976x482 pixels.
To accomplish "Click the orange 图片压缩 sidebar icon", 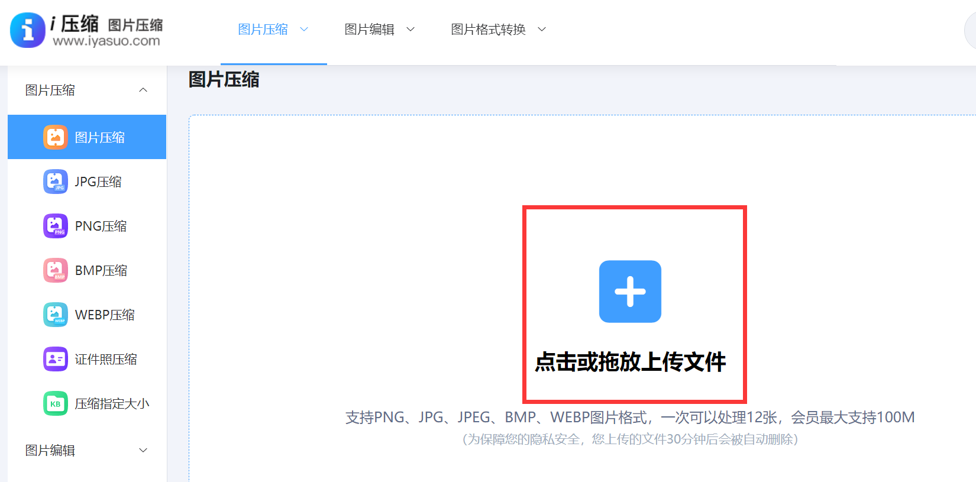I will 56,137.
